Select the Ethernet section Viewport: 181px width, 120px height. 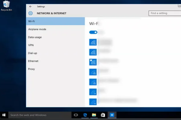tap(56, 61)
